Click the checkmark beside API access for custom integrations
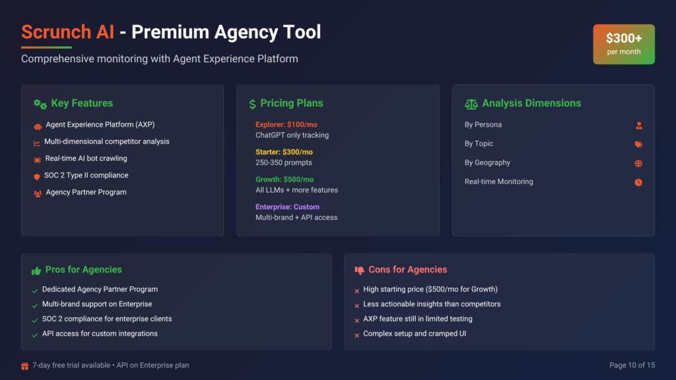The width and height of the screenshot is (676, 380). [34, 334]
